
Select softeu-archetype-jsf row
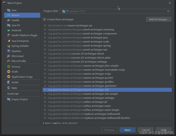107,102
